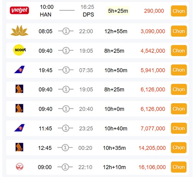This screenshot has height=177, width=194.
Task: Click the one-stop icon on the Scoot flight
Action: coord(66,51)
